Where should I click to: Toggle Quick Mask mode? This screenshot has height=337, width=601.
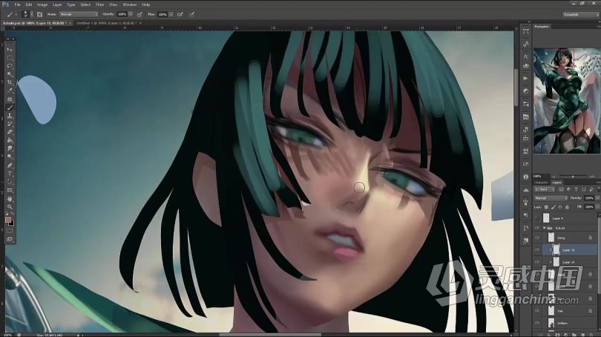tap(10, 231)
